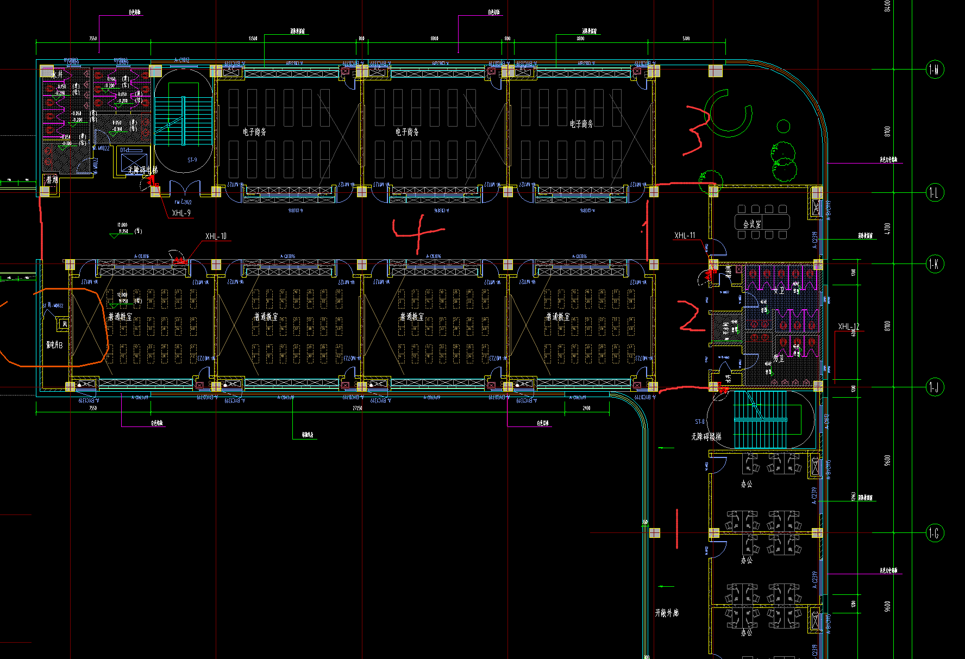Click the 女卫 restroom label
Screen dimensions: 965x659
tap(779, 291)
